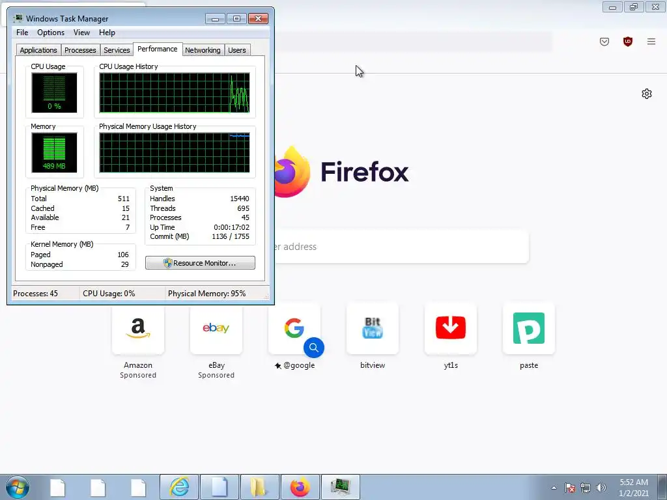
Task: Click the first blank document taskbar icon
Action: (x=57, y=487)
